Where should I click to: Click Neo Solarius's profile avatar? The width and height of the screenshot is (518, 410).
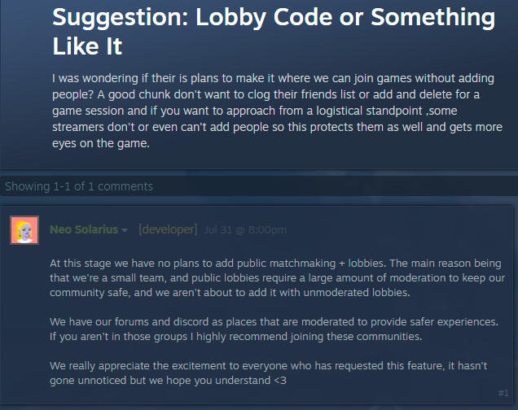pyautogui.click(x=24, y=230)
